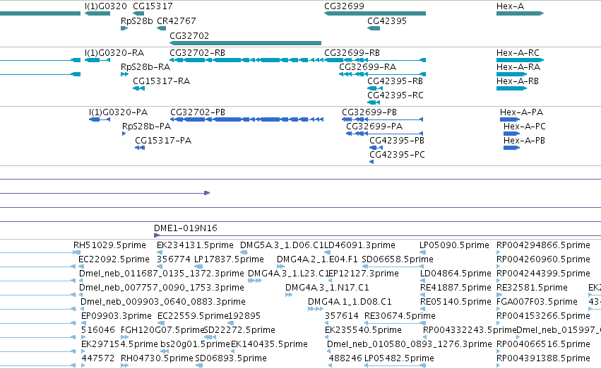Viewport: 601px width, 369px height.
Task: Click transcript CG32699-RB label
Action: pos(352,52)
